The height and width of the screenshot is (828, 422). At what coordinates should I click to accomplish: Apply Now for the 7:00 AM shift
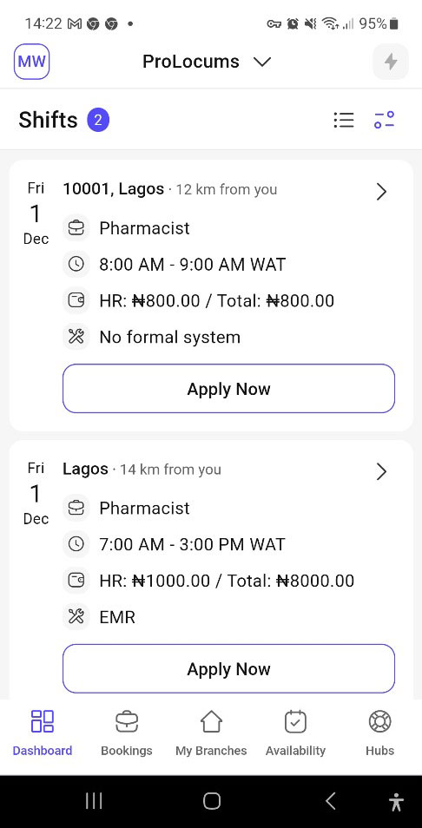(x=228, y=668)
